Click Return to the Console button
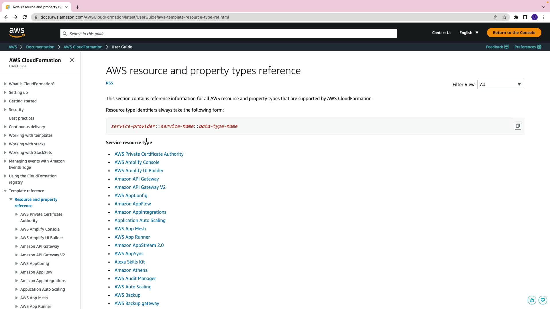The image size is (550, 309). [x=514, y=33]
